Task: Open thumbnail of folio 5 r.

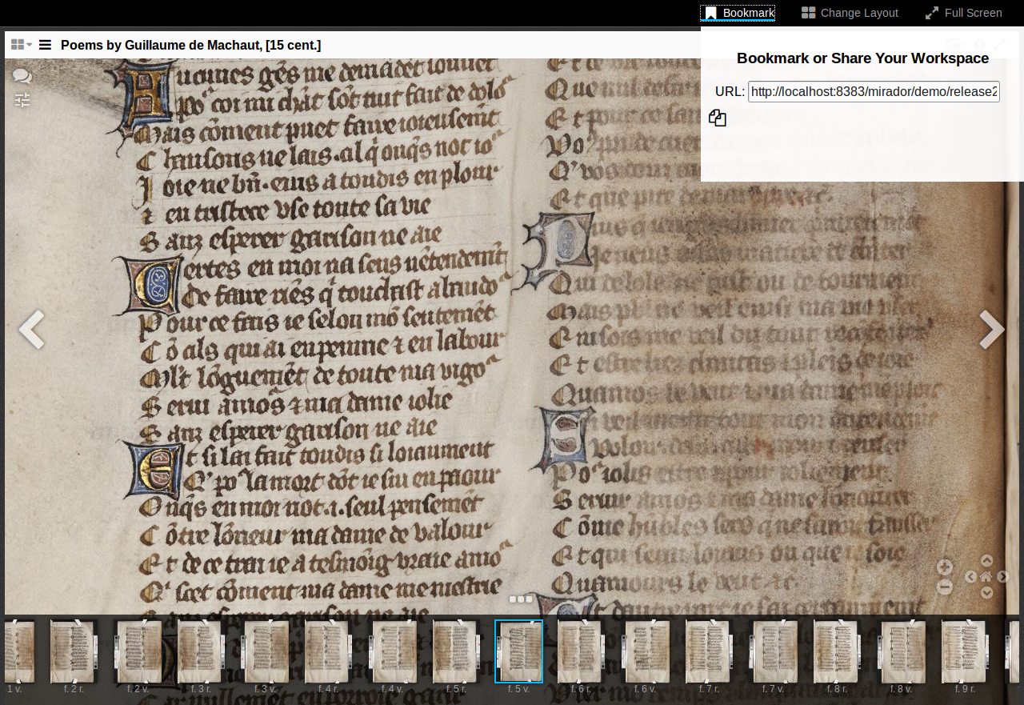Action: click(x=456, y=651)
